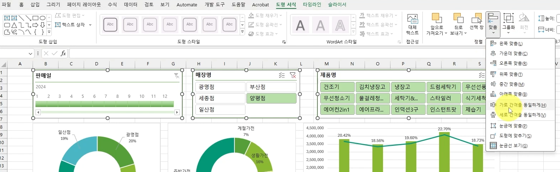Select the vertical text box shape icon
The height and width of the screenshot is (172, 560).
click(14, 18)
